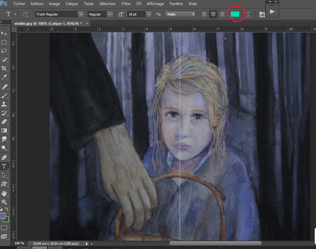Viewport: 316px width, 249px height.
Task: Click the Warp Text icon
Action: click(249, 14)
